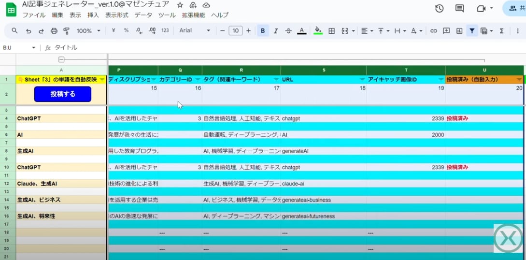
Task: Star this spreadsheet document
Action: [180, 5]
